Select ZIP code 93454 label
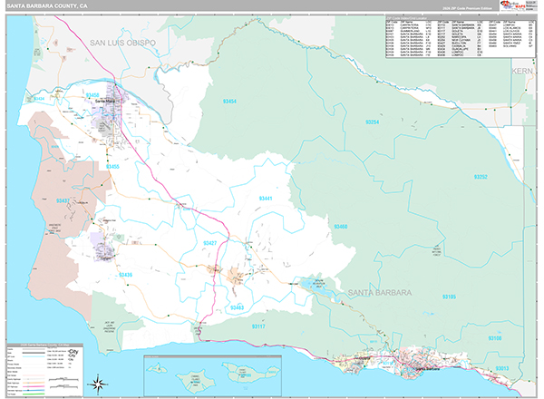Image resolution: width=544 pixels, height=399 pixels. point(229,102)
